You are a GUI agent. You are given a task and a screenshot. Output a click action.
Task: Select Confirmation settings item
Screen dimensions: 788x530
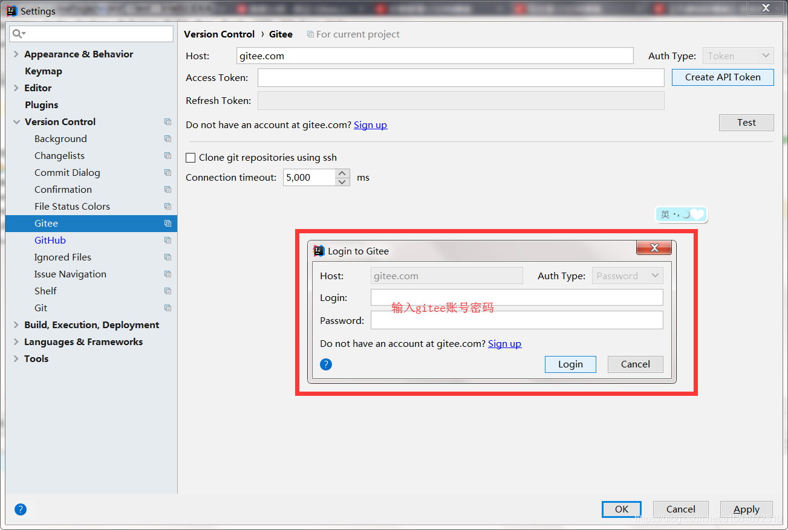coord(63,189)
